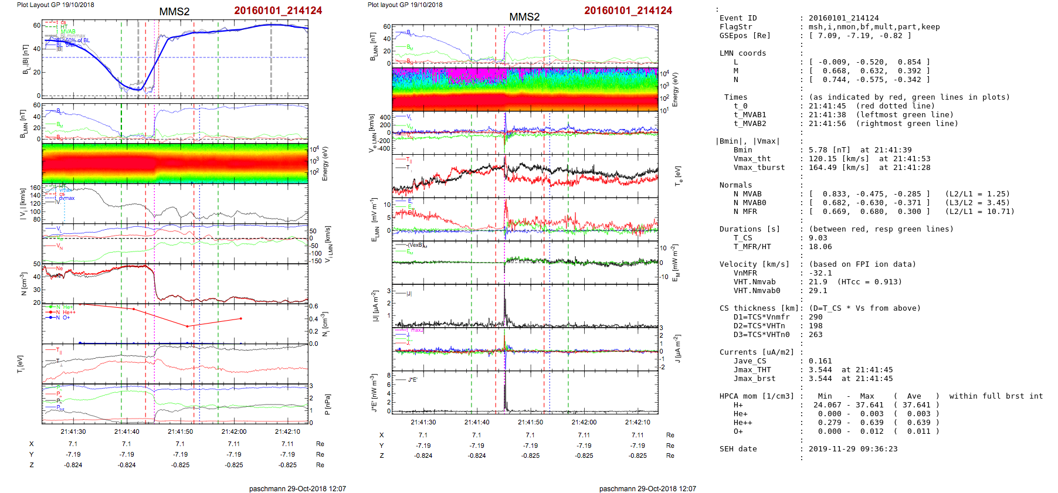Click the J*E legend in the bottom right panel

[412, 380]
